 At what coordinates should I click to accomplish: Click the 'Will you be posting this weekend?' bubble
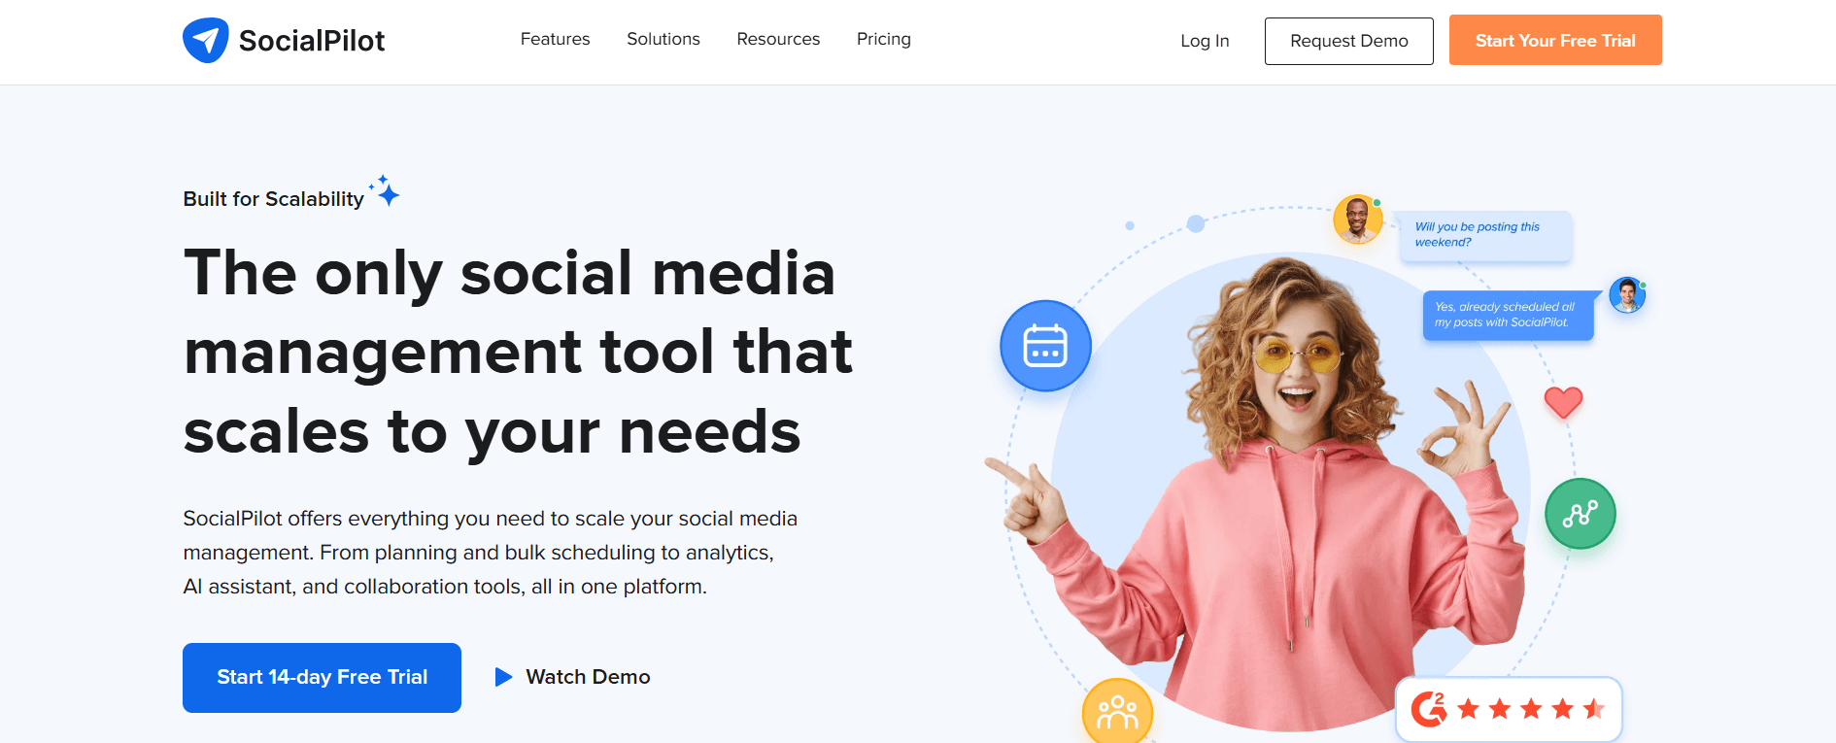pyautogui.click(x=1485, y=235)
